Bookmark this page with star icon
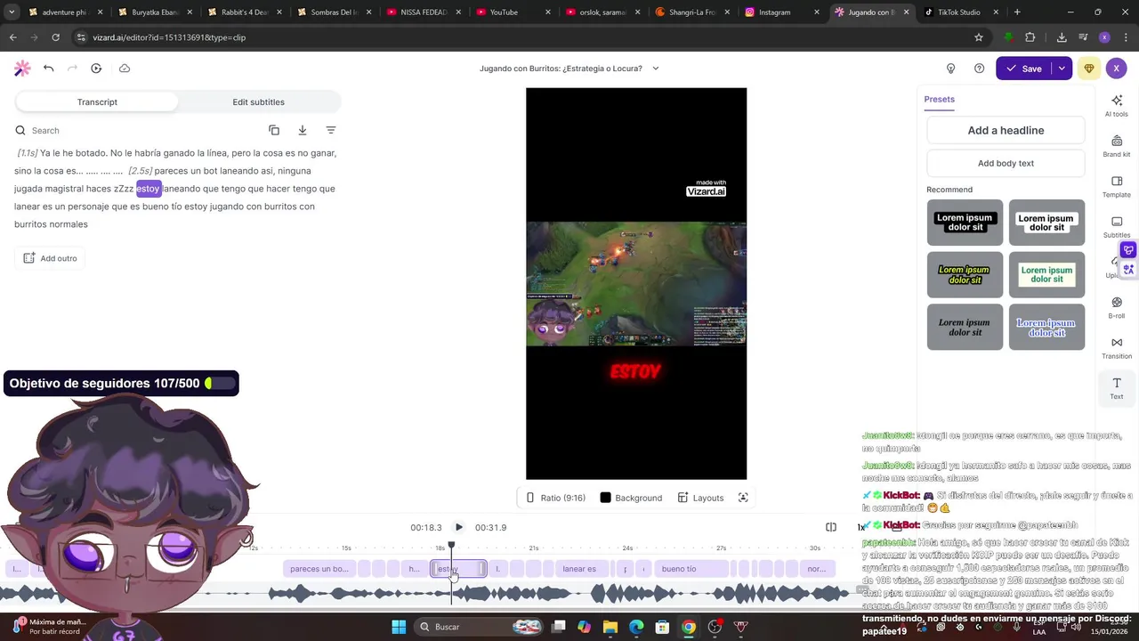This screenshot has width=1139, height=641. tap(979, 37)
